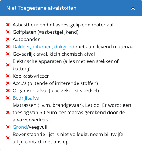Open the Bedrijfsafval link

coord(26,98)
